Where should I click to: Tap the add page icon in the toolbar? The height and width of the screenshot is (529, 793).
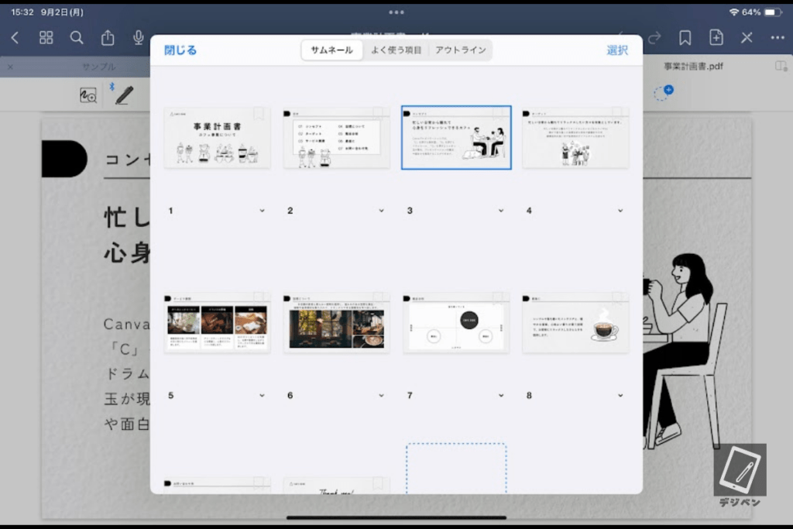pyautogui.click(x=716, y=37)
